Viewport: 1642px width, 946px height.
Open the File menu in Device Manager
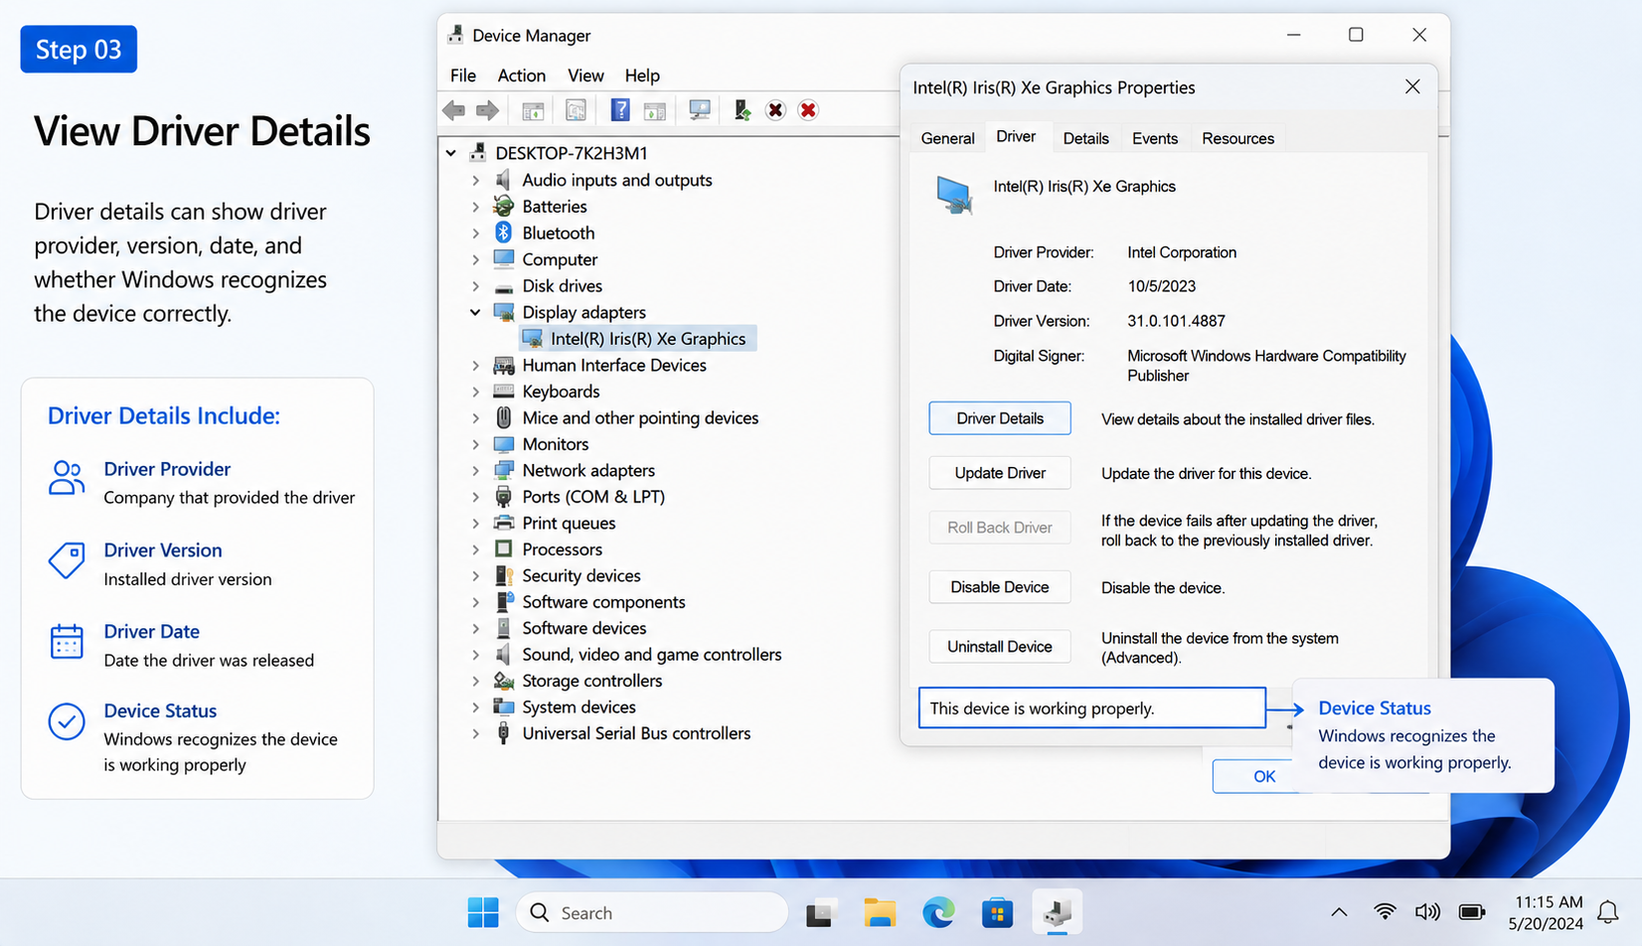click(x=463, y=76)
